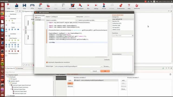
Task: Launch the UI designer
Action: 72,6
